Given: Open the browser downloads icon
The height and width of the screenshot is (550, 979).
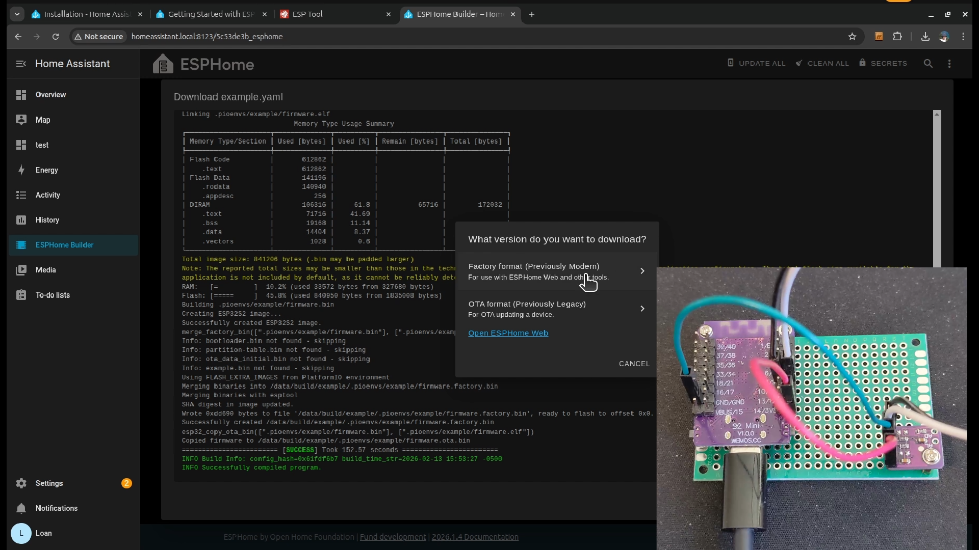Looking at the screenshot, I should 925,37.
